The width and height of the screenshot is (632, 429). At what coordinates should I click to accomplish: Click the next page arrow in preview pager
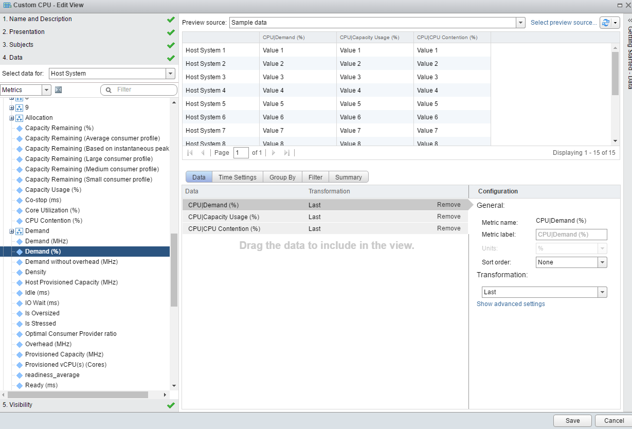[x=274, y=153]
